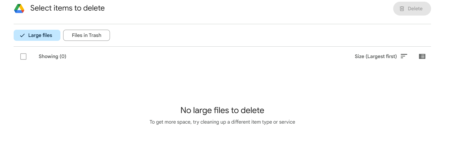Enable the Files in Trash filter chip
The image size is (465, 150).
(x=87, y=35)
